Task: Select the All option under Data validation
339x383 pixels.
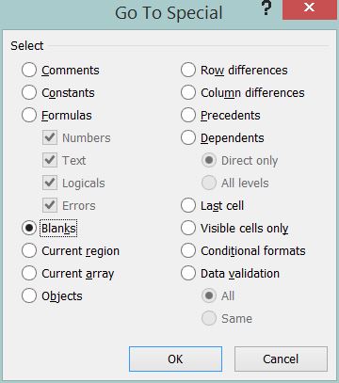Action: tap(209, 295)
